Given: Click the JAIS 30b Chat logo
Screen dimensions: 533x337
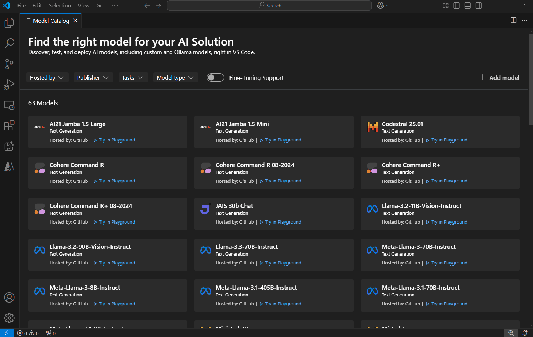Looking at the screenshot, I should [205, 209].
